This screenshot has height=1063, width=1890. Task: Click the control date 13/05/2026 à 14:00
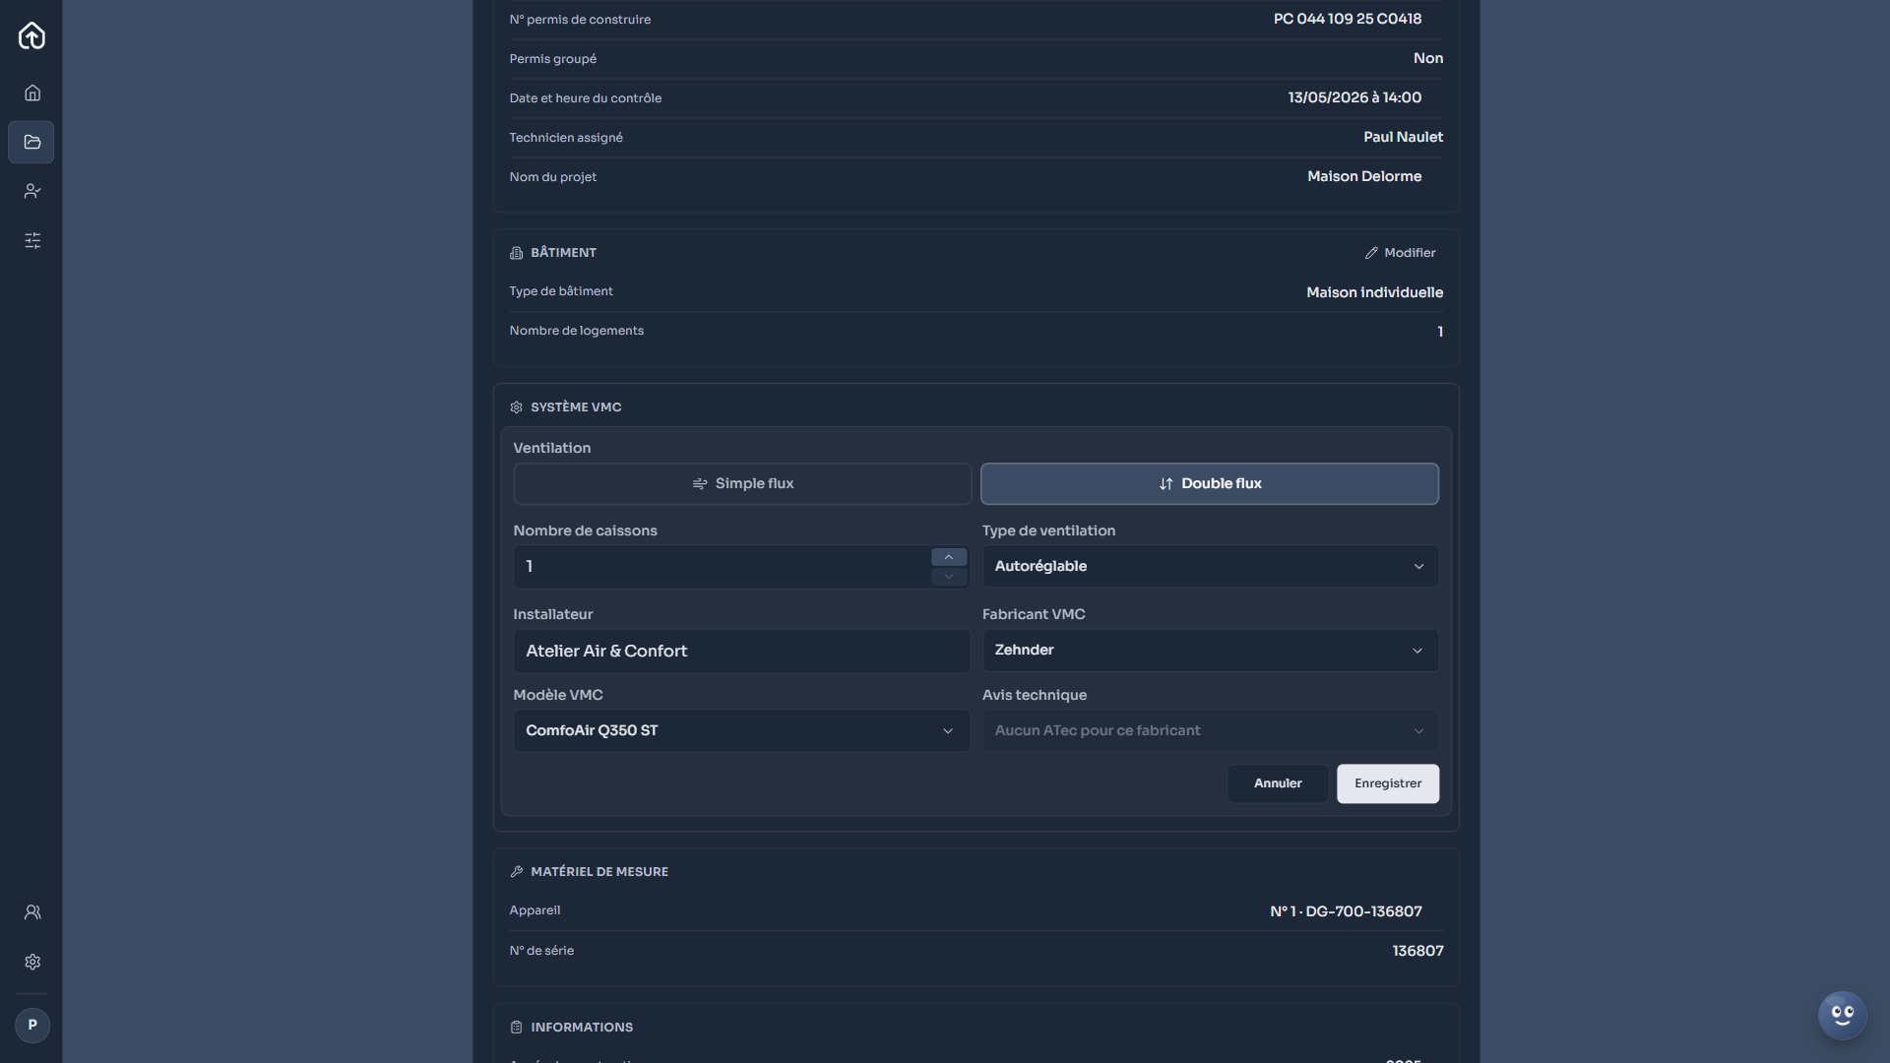(x=1354, y=97)
